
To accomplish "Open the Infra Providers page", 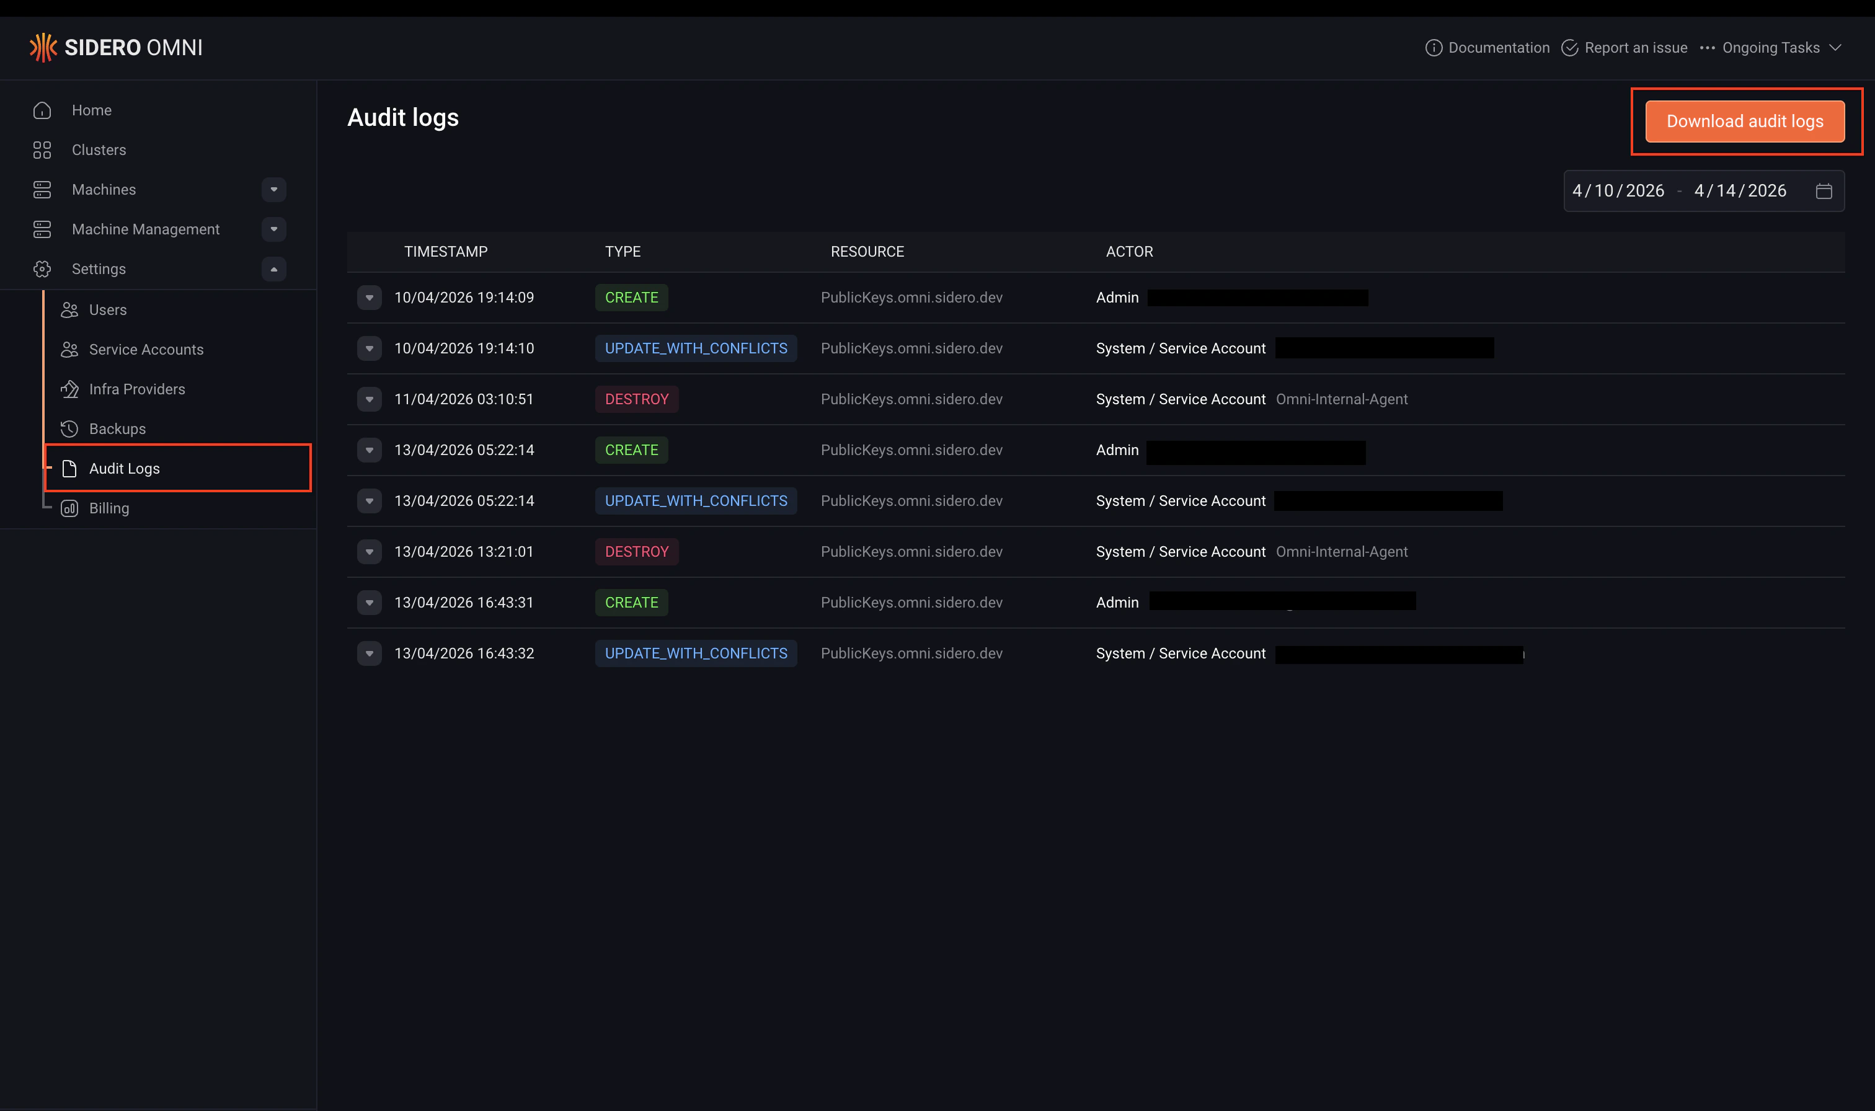I will 137,389.
